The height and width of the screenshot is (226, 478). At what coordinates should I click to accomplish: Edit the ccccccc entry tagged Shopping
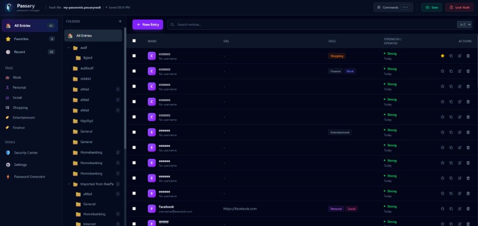click(x=460, y=56)
